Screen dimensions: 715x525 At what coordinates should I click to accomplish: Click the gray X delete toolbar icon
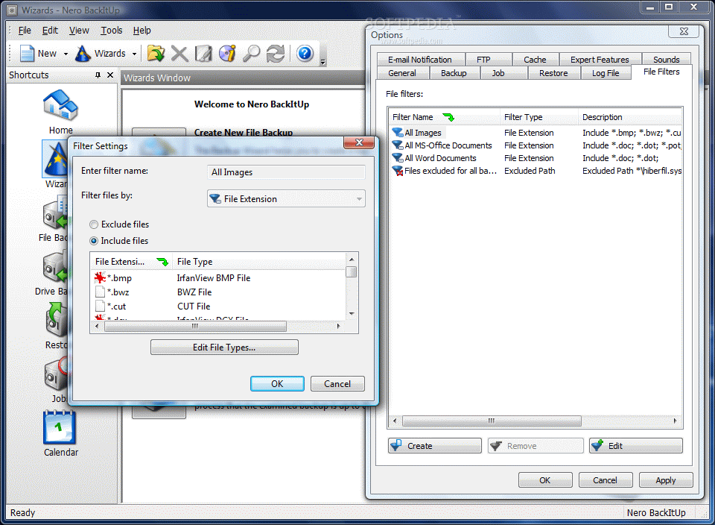[179, 54]
